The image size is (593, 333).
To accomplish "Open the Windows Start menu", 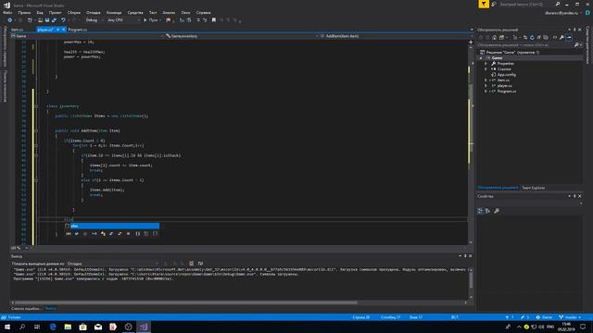I will point(7,327).
